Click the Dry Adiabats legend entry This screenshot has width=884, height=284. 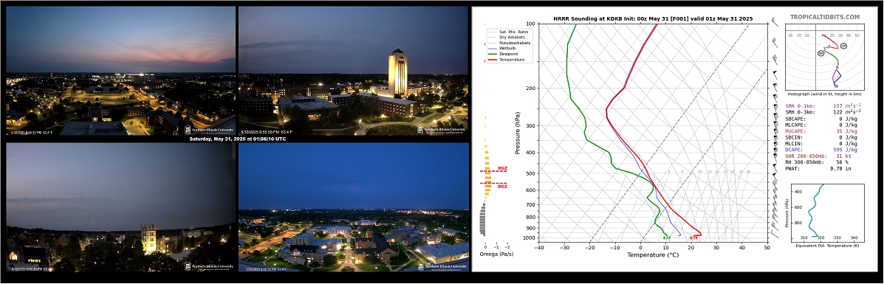pyautogui.click(x=506, y=37)
